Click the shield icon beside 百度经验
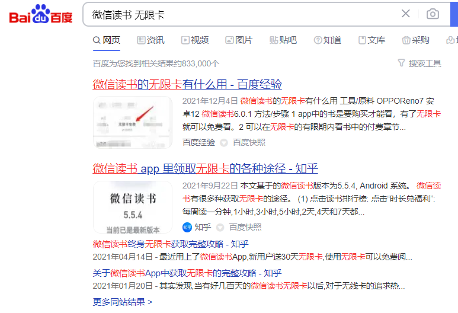 click(x=224, y=143)
